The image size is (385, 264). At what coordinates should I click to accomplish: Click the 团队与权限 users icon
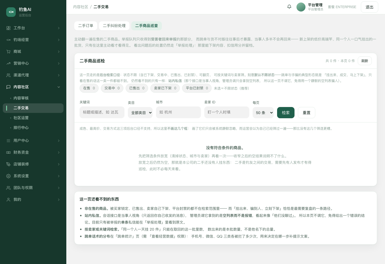[8, 188]
